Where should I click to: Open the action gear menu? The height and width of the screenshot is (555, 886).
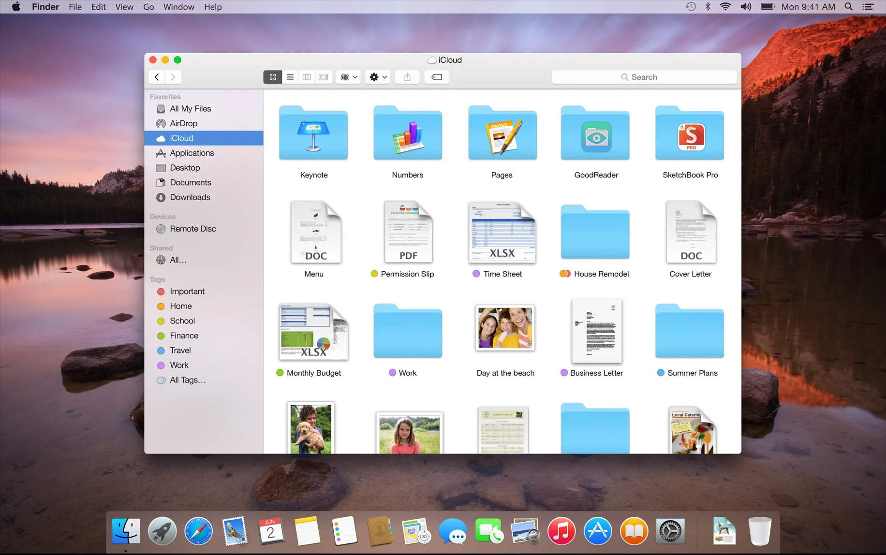point(377,77)
